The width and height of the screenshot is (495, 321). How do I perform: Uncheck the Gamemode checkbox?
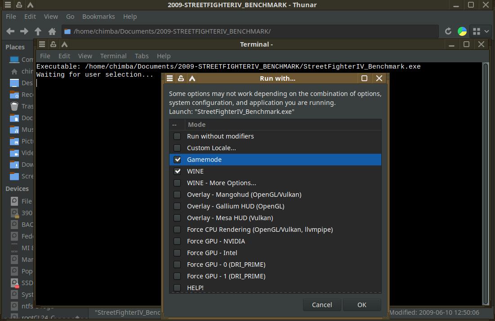pos(177,160)
